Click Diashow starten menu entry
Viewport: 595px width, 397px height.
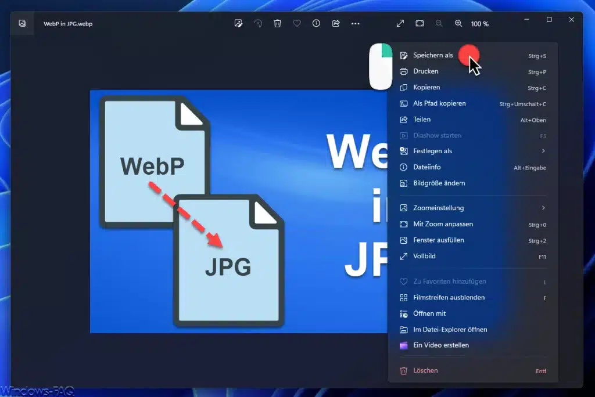(473, 135)
